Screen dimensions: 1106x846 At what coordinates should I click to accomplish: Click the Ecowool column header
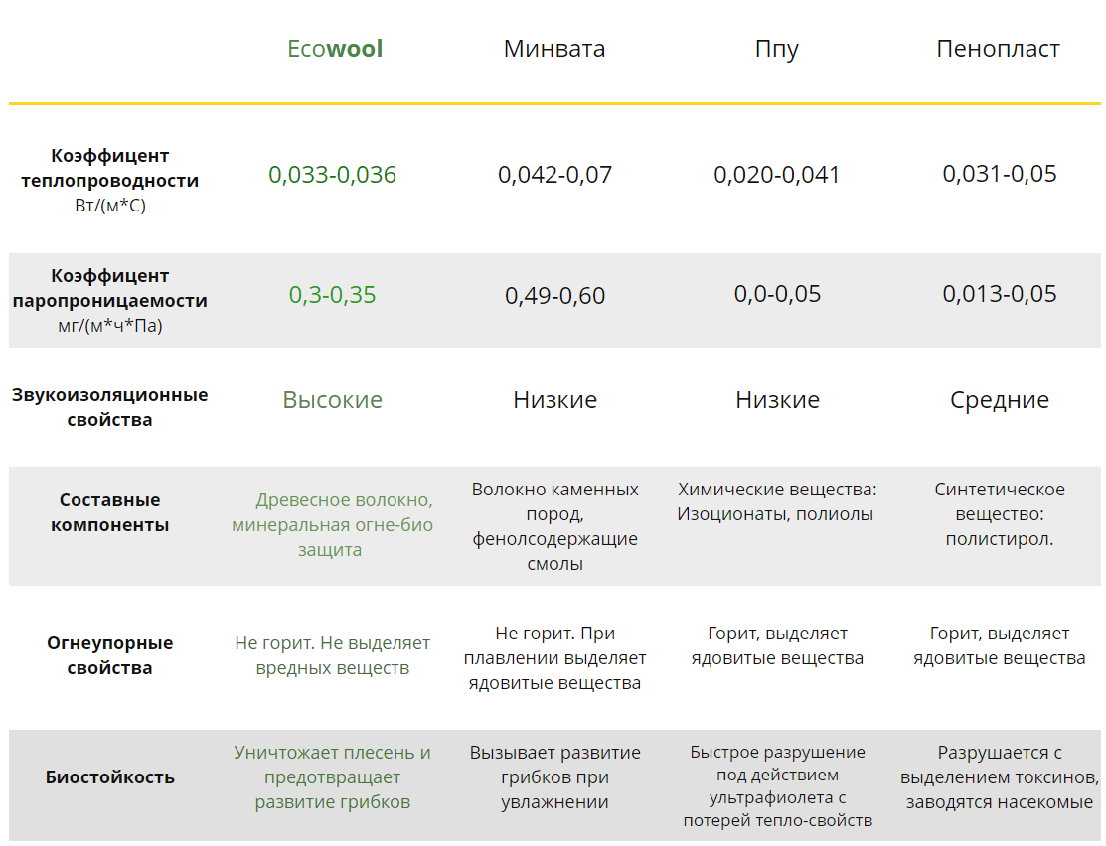tap(334, 49)
